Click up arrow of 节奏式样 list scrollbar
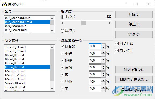 tap(52, 47)
